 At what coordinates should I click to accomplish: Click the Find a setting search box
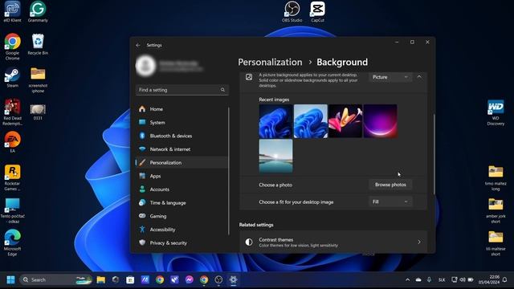(182, 90)
